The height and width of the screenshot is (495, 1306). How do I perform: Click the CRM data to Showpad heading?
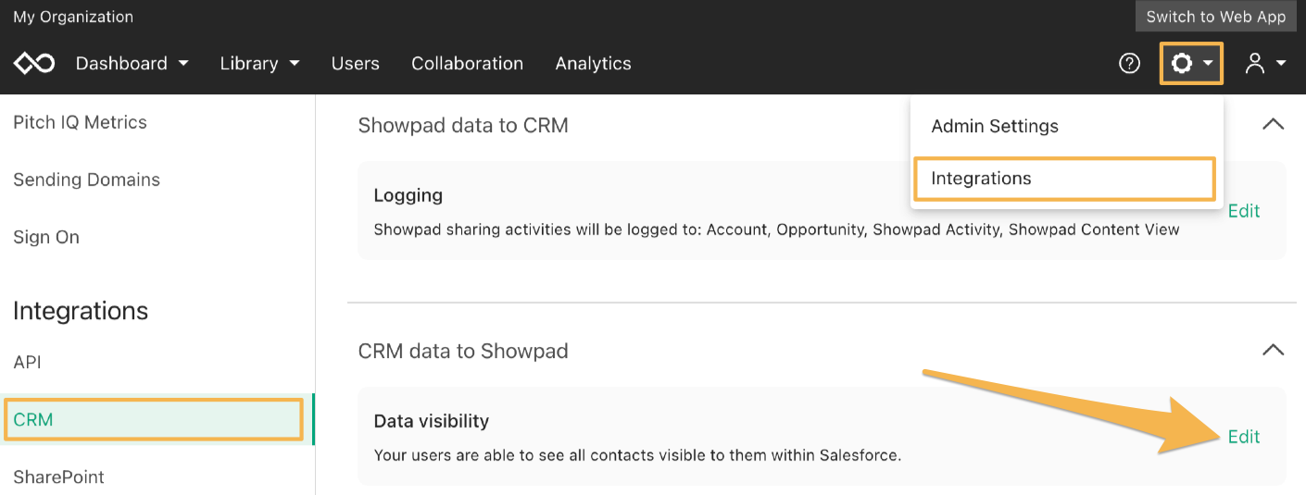[x=463, y=351]
